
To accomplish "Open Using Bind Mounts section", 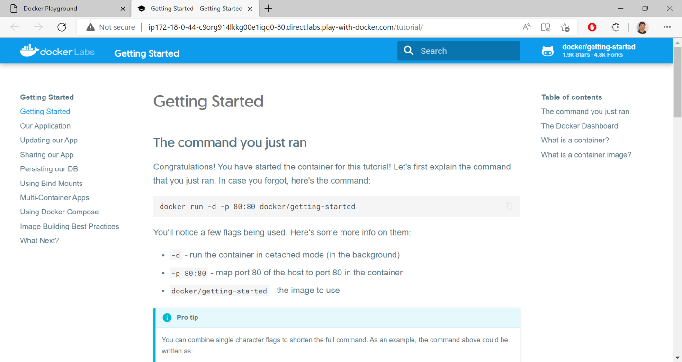I will pos(51,183).
